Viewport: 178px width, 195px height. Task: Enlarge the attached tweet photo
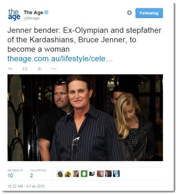click(x=85, y=117)
